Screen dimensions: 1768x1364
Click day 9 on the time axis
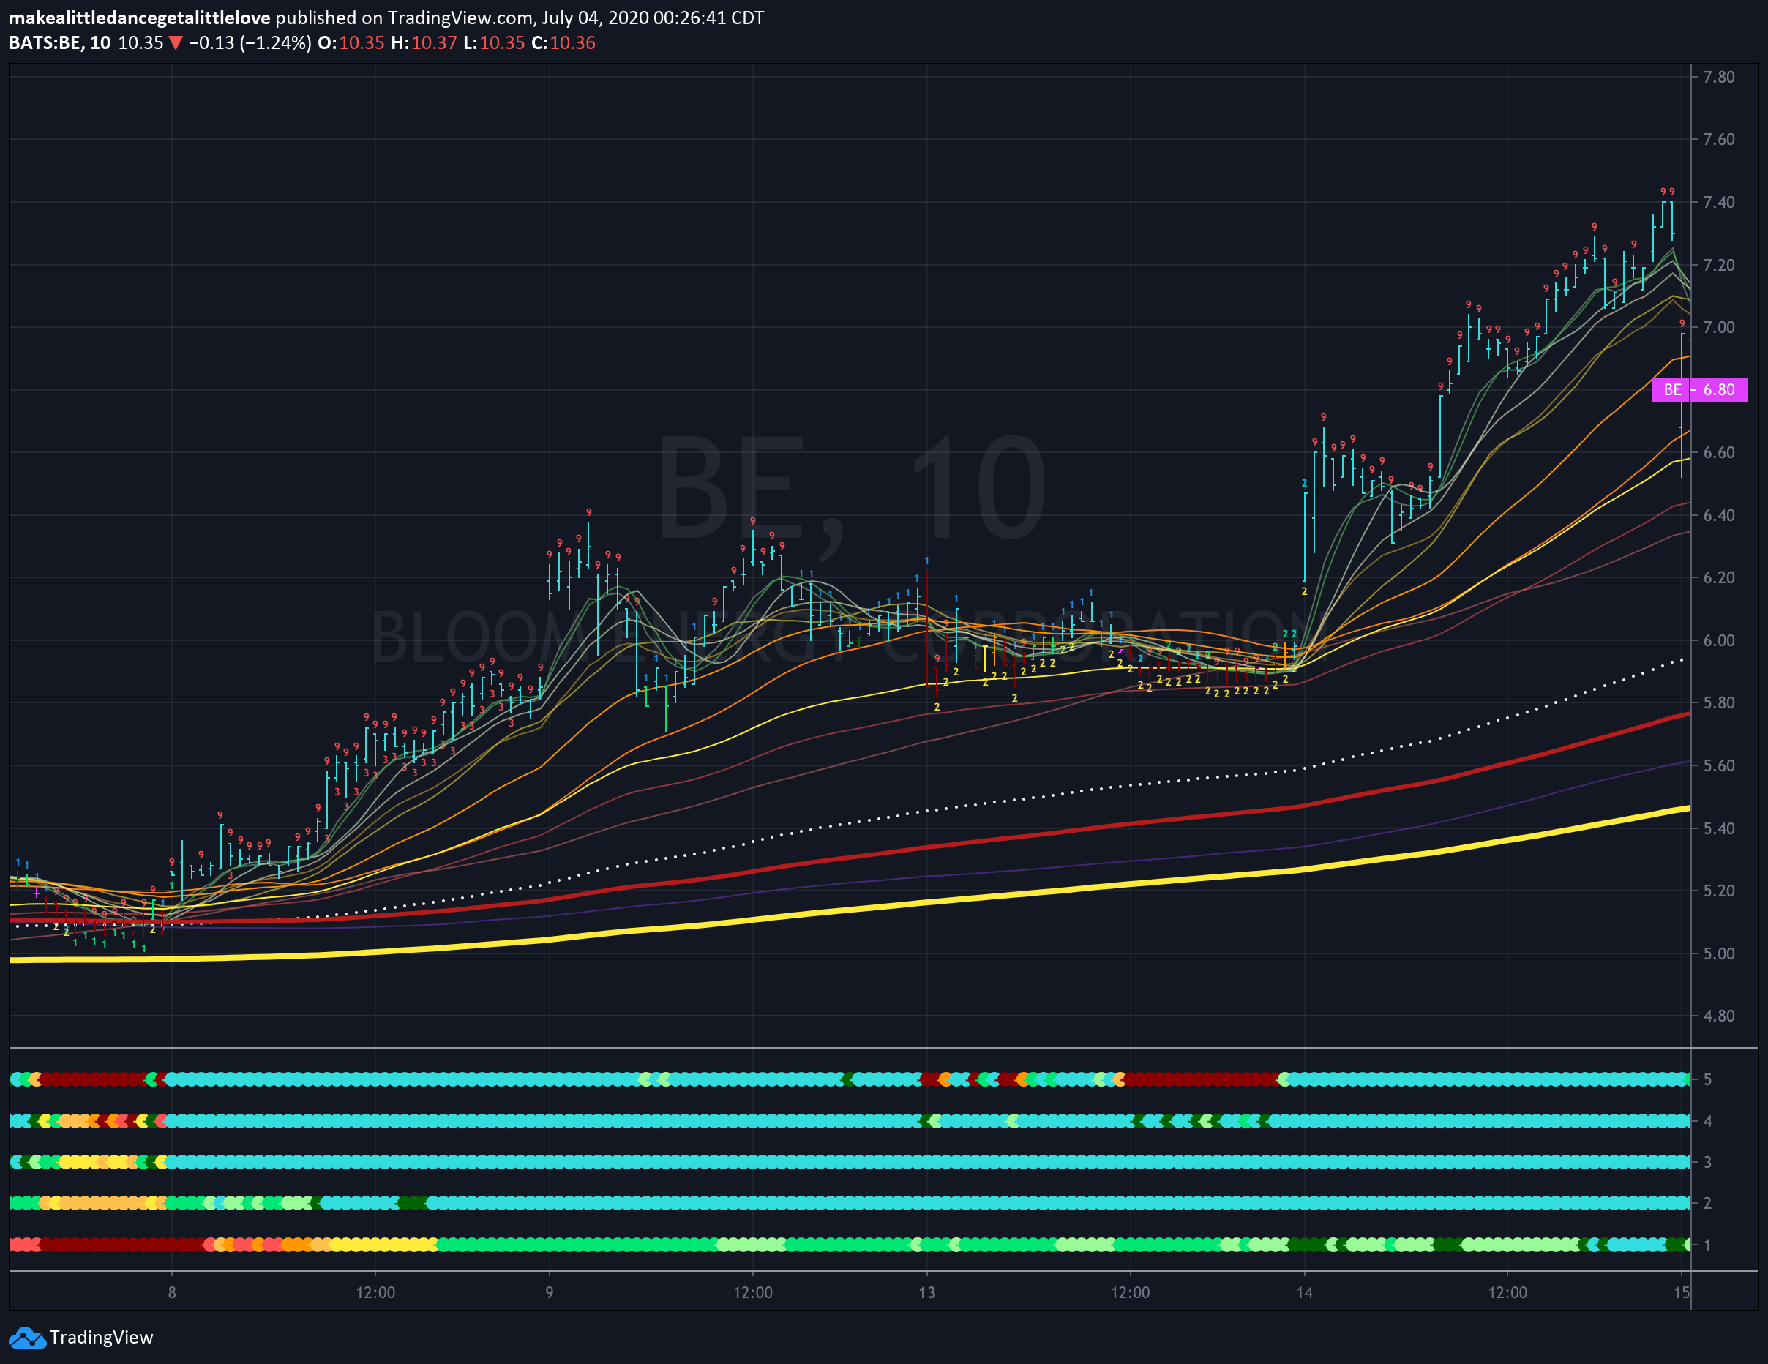pyautogui.click(x=549, y=1292)
